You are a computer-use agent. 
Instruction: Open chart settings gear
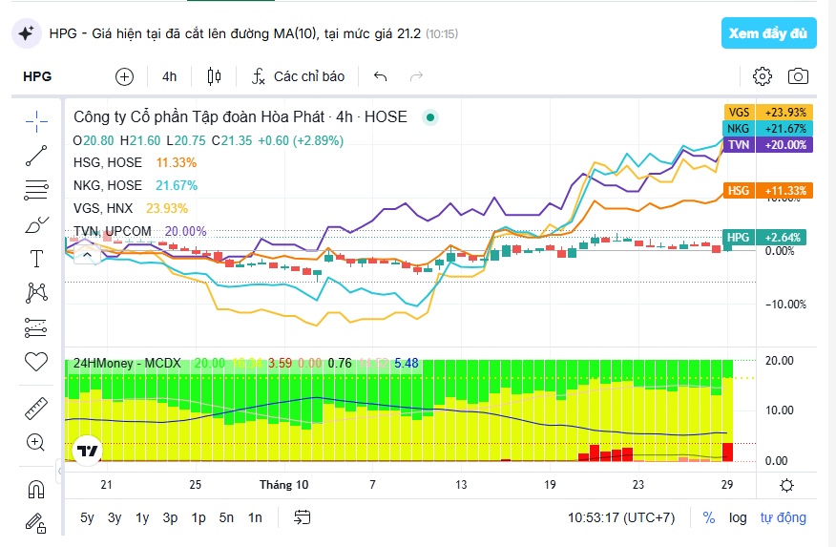tap(763, 76)
